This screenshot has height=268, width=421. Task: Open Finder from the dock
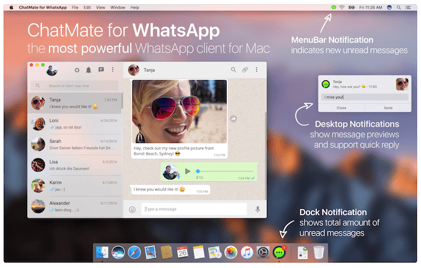point(102,253)
